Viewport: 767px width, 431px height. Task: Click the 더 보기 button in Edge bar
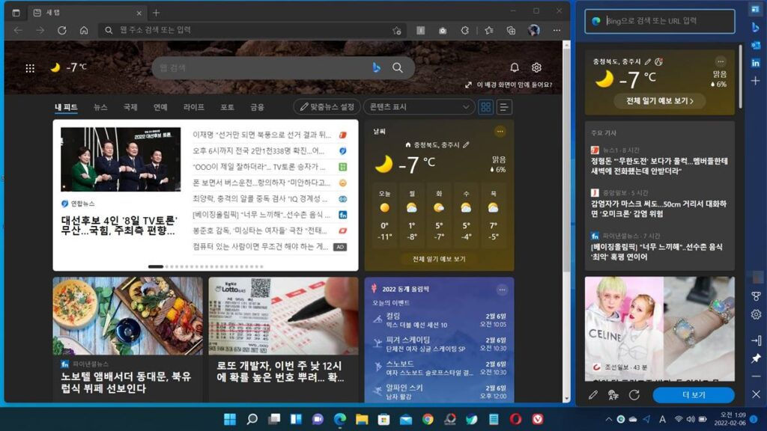[693, 394]
